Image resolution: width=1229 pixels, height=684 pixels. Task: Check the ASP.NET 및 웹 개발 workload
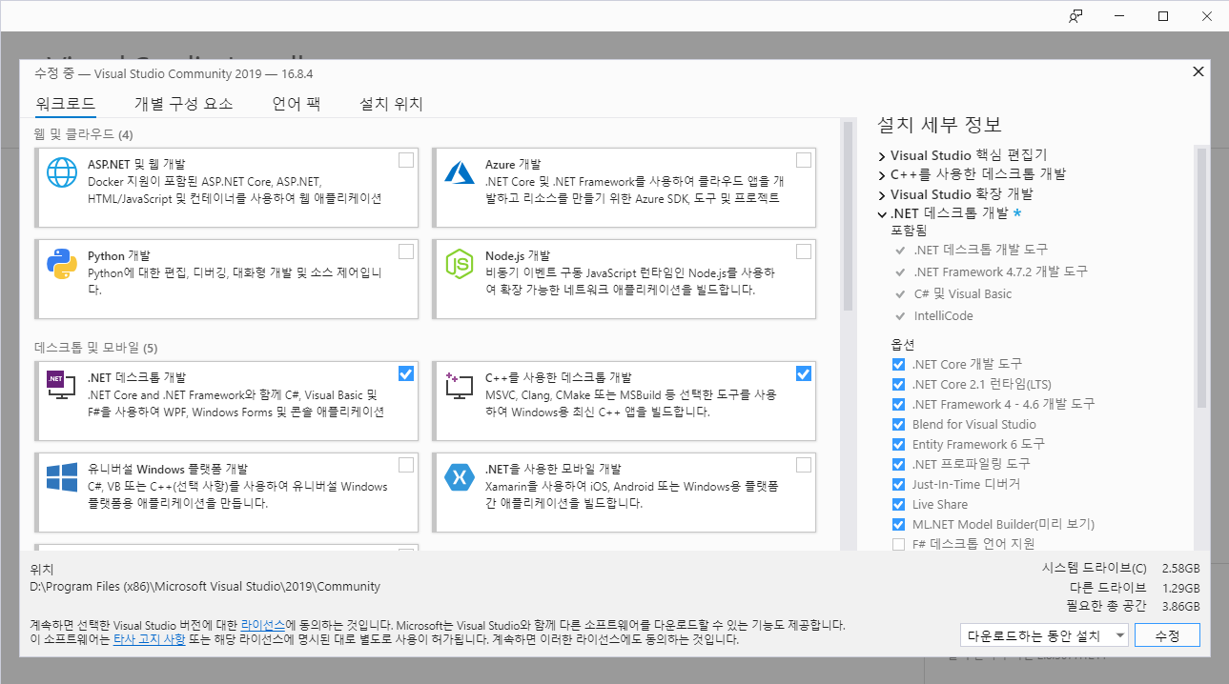pos(406,160)
